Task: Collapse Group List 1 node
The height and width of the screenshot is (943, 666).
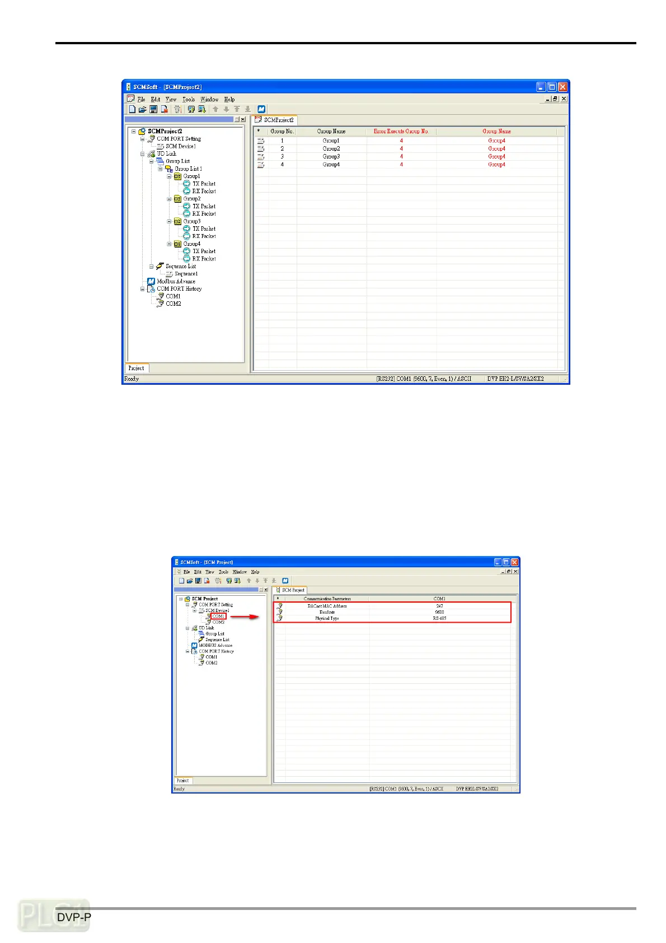Action: click(x=161, y=169)
